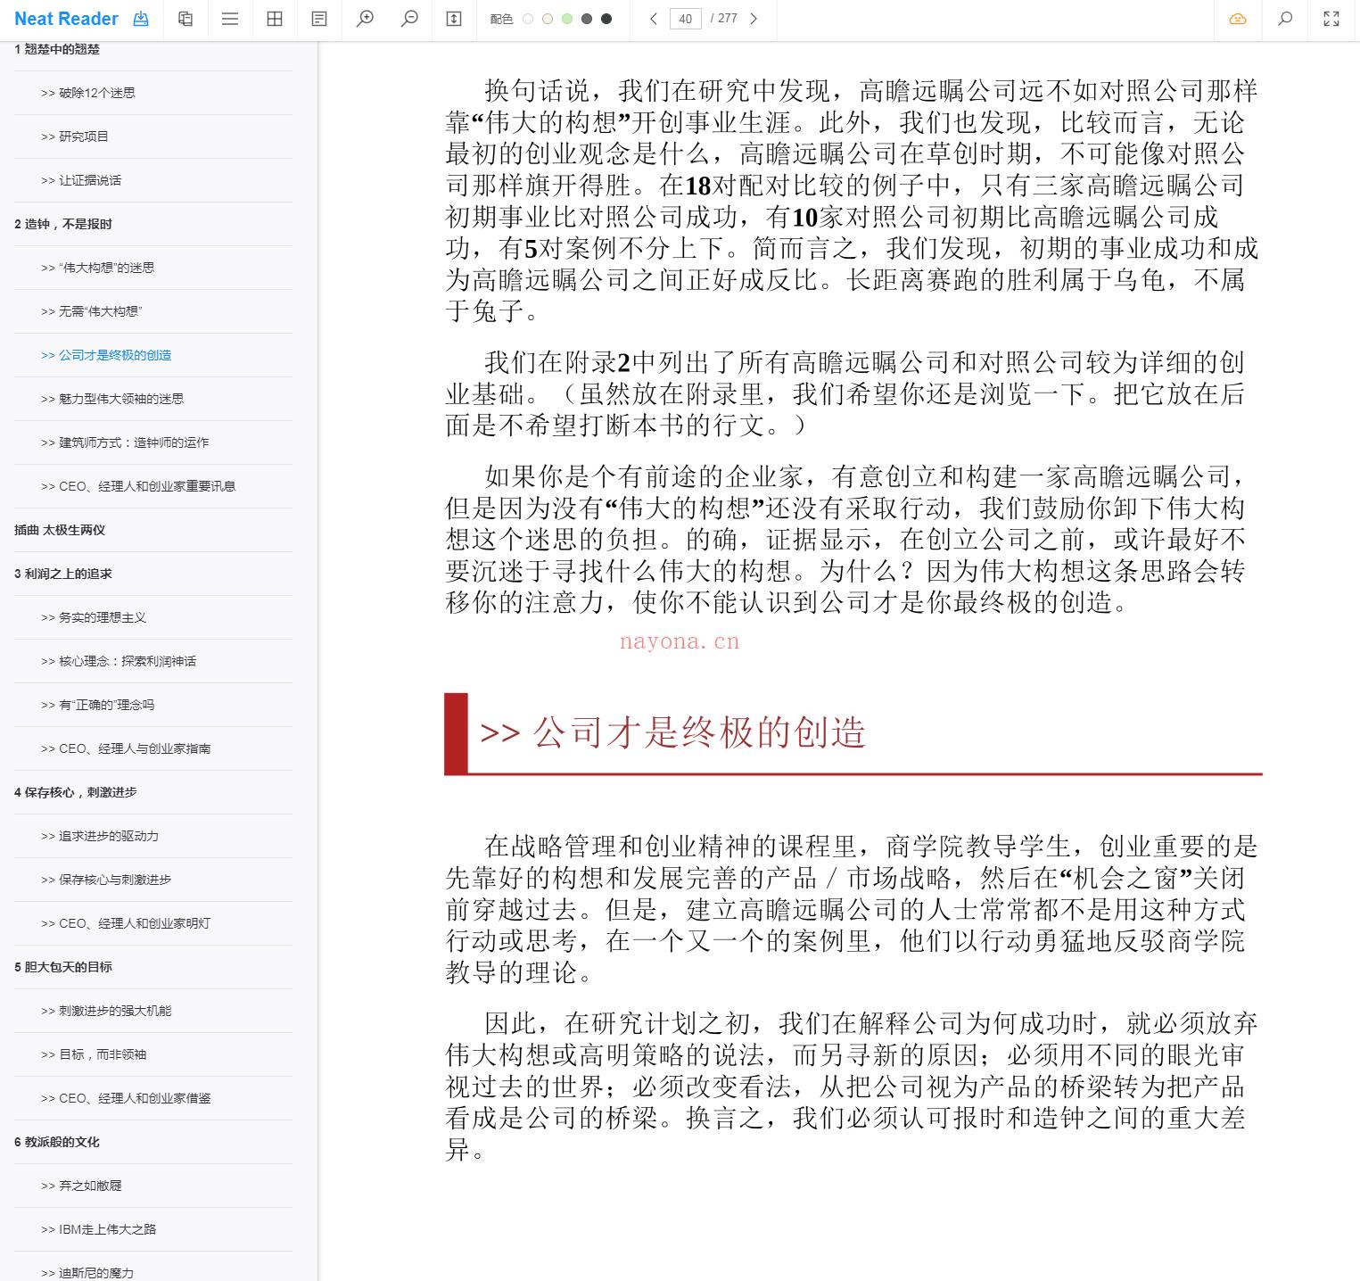The height and width of the screenshot is (1281, 1360).
Task: Toggle vertical scroll mode icon
Action: tap(454, 19)
